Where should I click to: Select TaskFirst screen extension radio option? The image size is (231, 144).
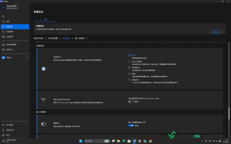(129, 80)
